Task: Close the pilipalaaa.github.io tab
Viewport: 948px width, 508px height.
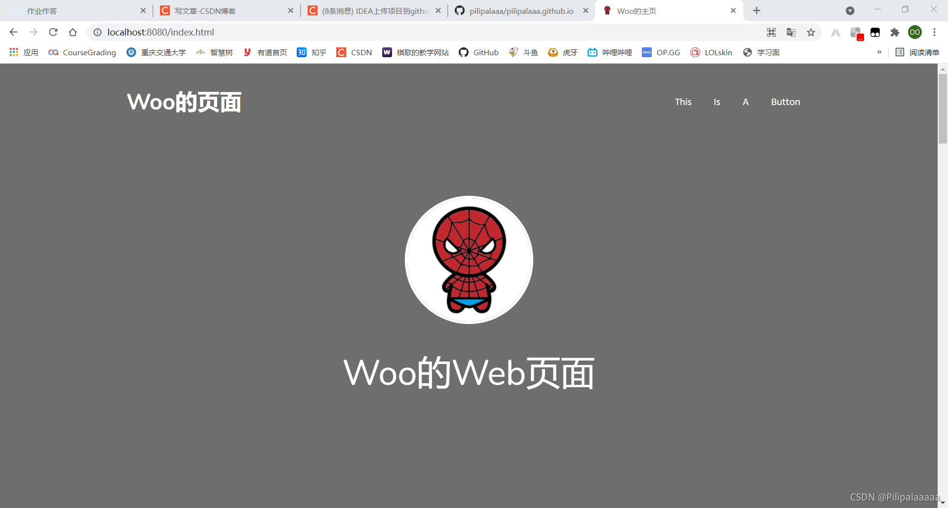Action: 586,10
